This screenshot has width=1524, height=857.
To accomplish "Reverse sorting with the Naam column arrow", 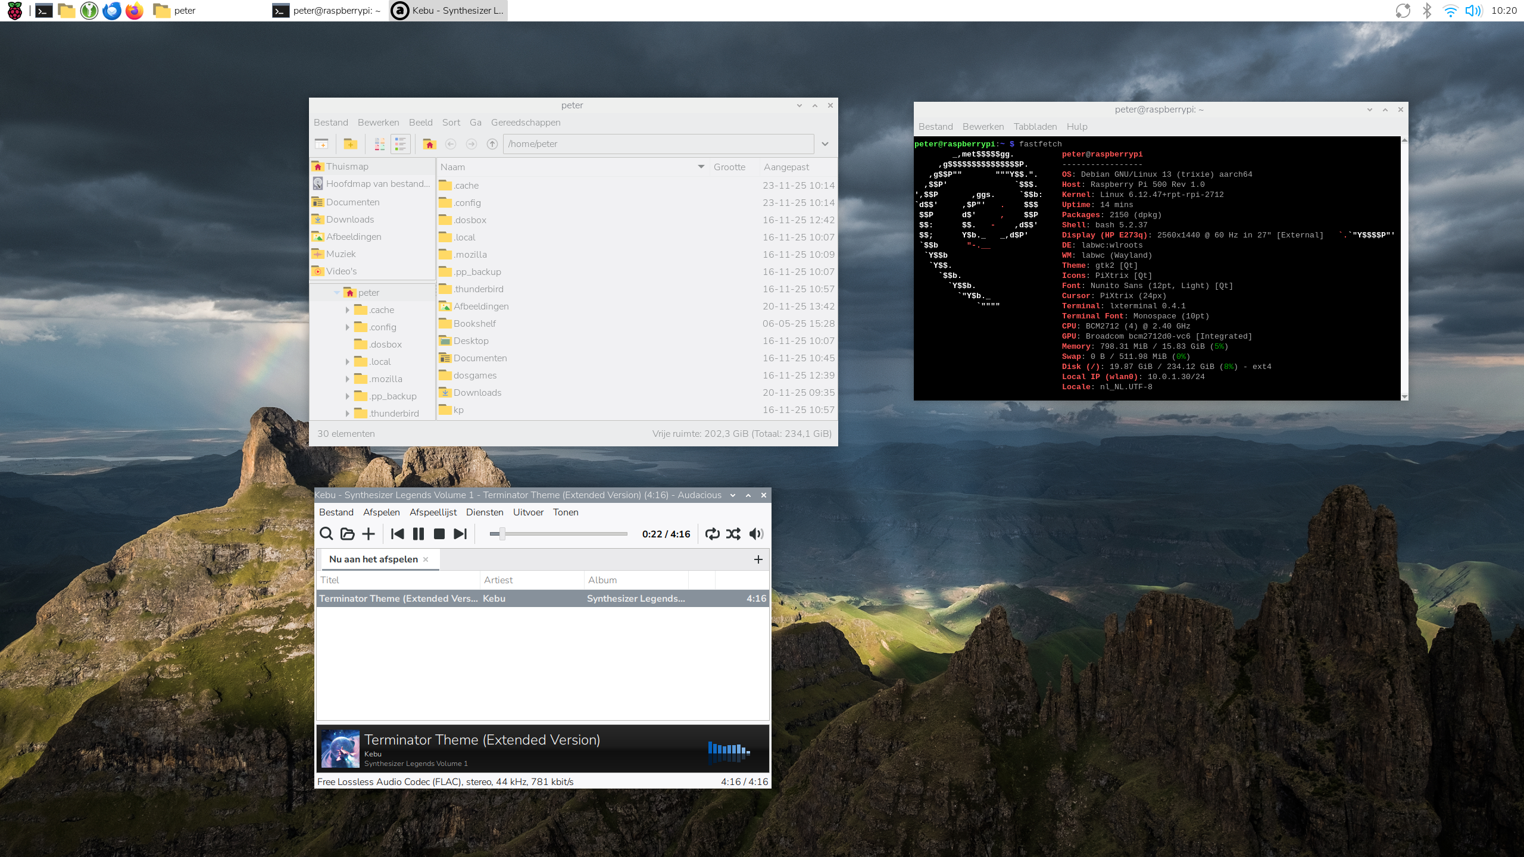I will pyautogui.click(x=700, y=167).
